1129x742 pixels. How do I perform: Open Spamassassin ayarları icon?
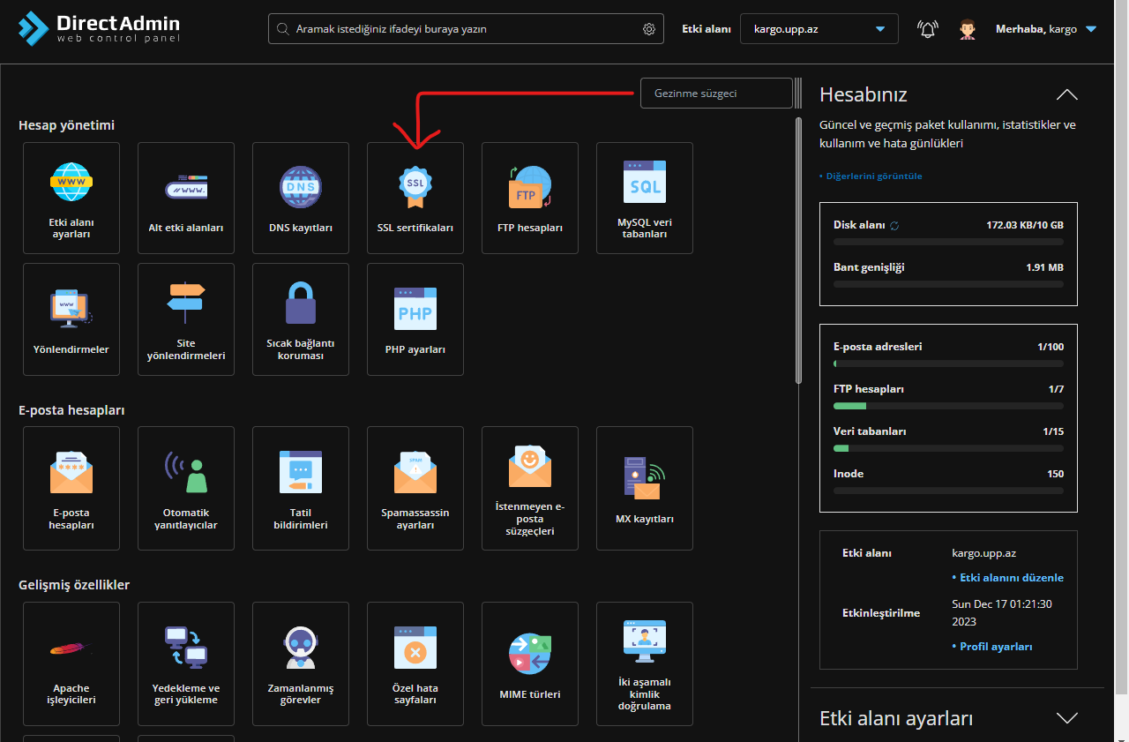(415, 473)
